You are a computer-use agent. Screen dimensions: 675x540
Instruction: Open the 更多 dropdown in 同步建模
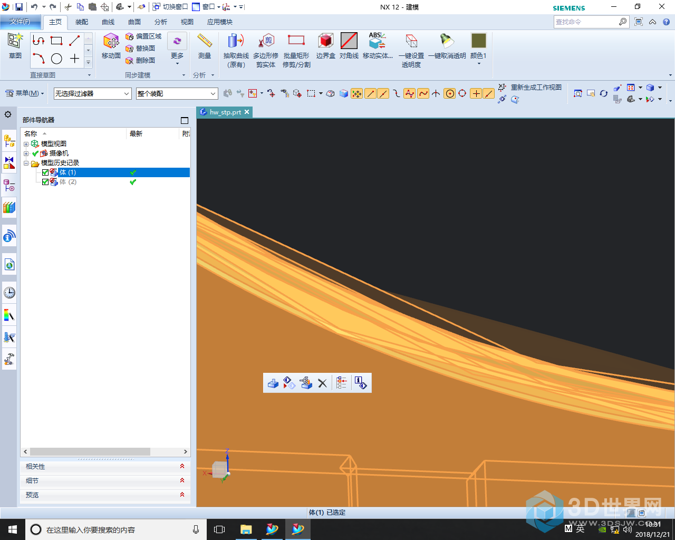[177, 49]
